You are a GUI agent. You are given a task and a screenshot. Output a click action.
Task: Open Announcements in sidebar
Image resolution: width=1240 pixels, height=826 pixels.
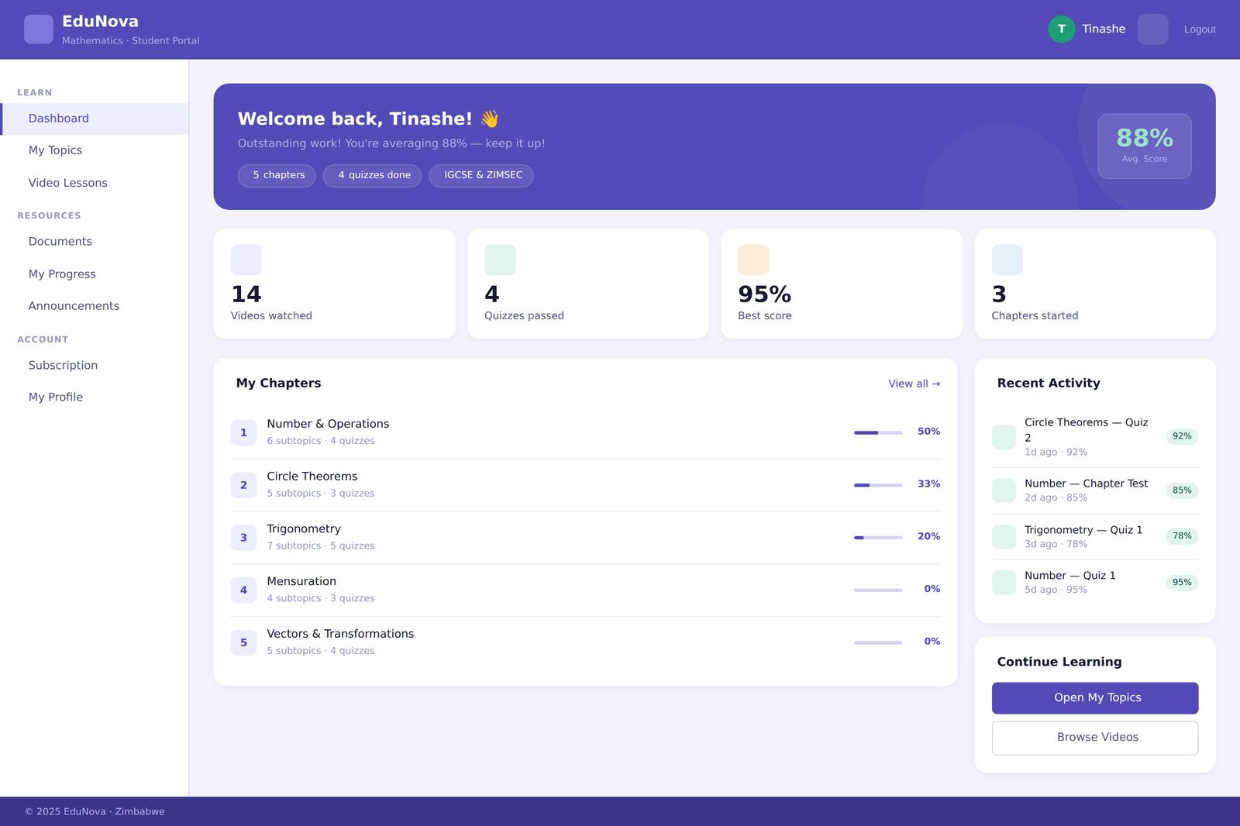pyautogui.click(x=95, y=306)
